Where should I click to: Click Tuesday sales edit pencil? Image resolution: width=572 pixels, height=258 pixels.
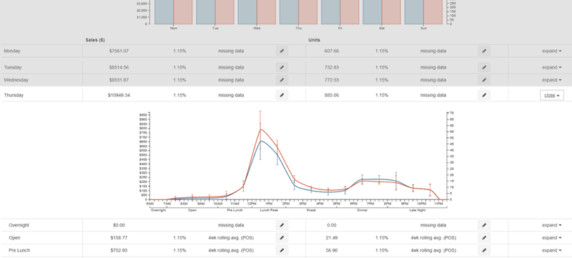coord(282,67)
